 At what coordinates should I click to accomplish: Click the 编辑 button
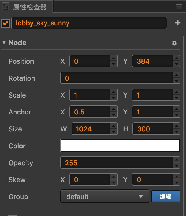tap(165, 197)
